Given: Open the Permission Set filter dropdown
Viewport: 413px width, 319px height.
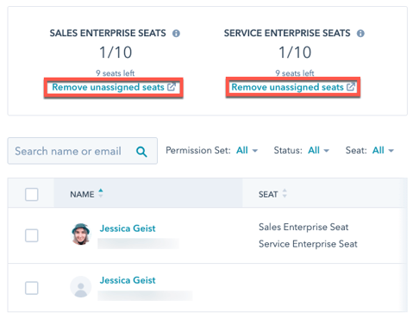Looking at the screenshot, I should pyautogui.click(x=247, y=150).
